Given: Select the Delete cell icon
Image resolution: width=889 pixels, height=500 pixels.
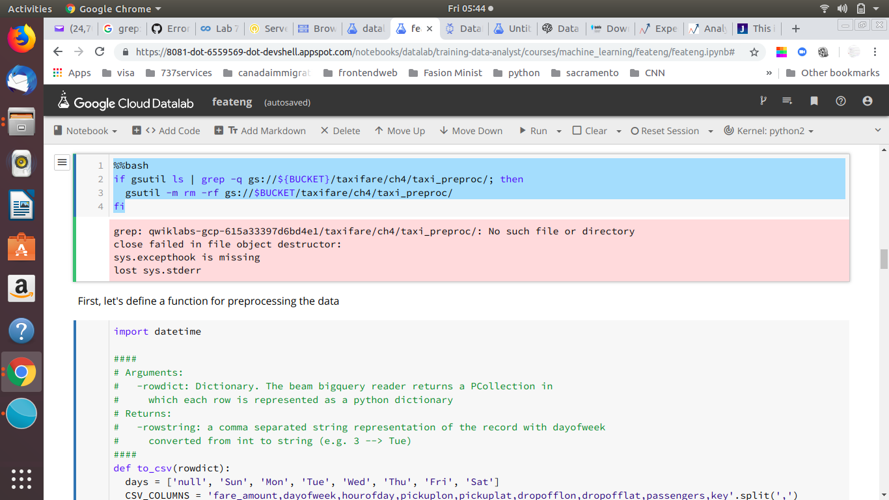Looking at the screenshot, I should (324, 130).
